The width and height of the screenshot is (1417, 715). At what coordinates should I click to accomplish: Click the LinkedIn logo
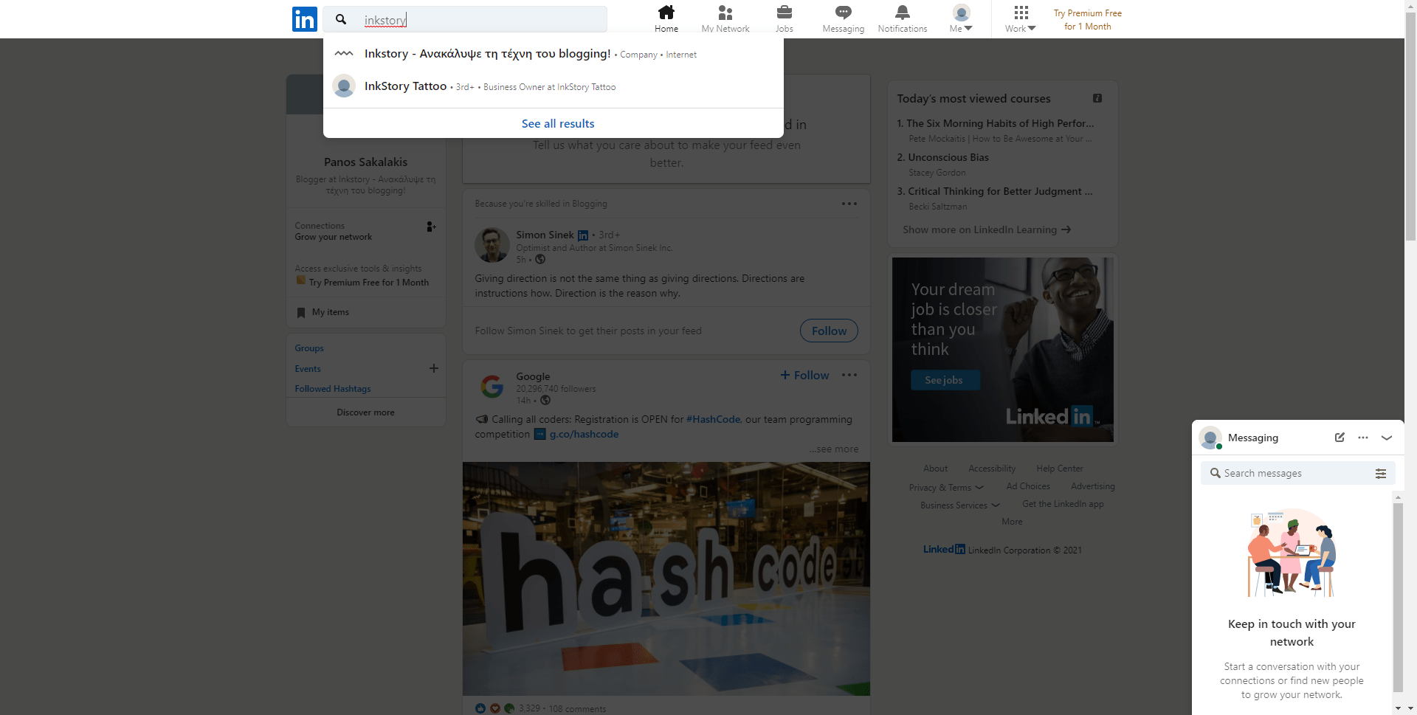[x=304, y=18]
